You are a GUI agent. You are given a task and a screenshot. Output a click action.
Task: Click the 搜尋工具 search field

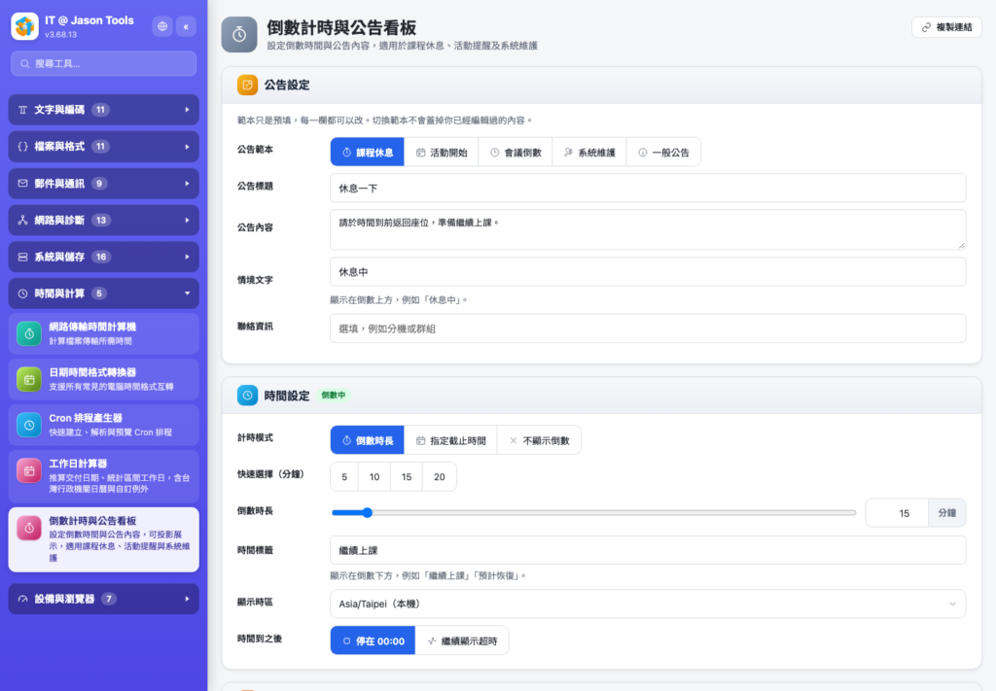[103, 63]
